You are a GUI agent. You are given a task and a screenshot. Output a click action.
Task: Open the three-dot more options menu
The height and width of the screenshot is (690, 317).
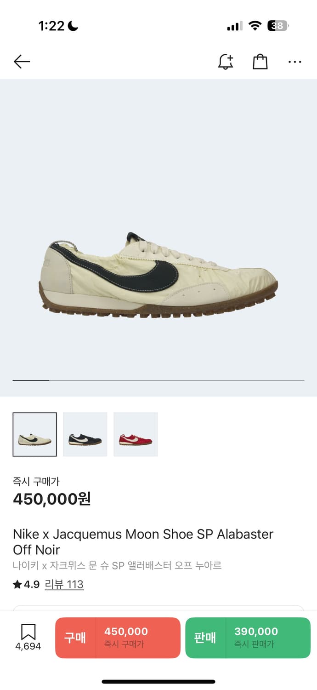(294, 62)
